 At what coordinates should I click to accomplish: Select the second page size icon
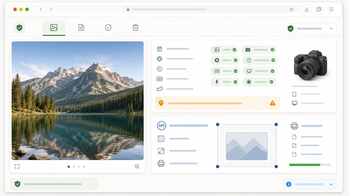294,145
